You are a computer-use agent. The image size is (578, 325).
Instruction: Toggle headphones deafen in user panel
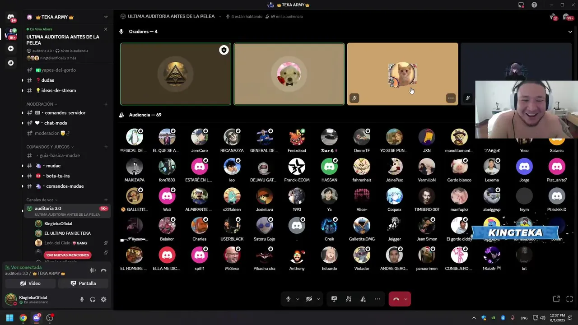[x=93, y=299]
